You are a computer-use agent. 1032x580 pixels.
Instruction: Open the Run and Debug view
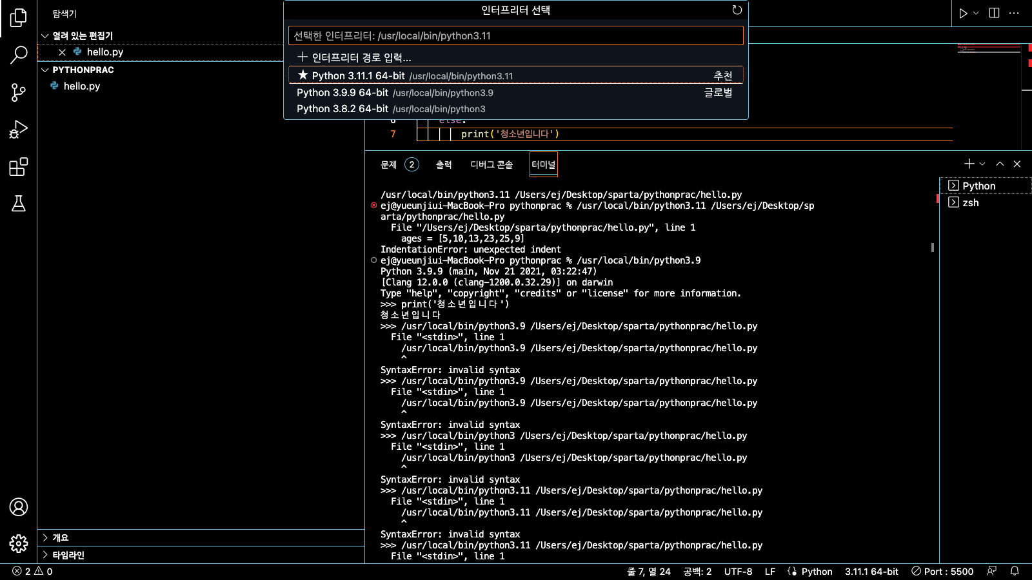[19, 130]
